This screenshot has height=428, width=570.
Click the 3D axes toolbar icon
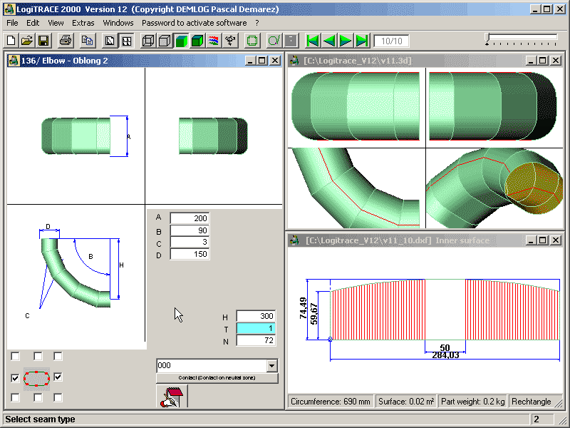click(230, 41)
